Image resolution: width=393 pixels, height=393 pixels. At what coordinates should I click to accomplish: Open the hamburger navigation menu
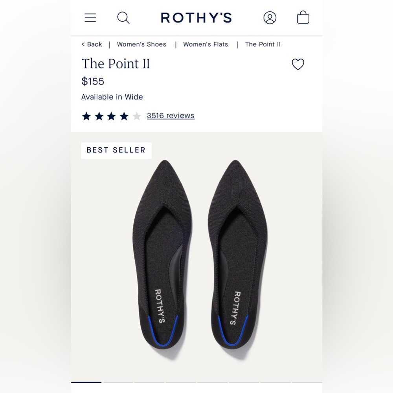(90, 17)
